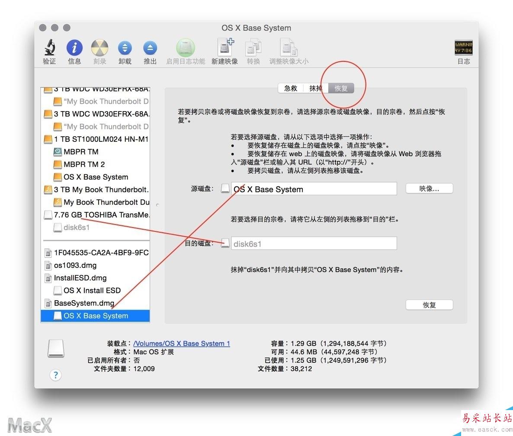Select highlighted OS X Base System row
The image size is (513, 436).
point(95,316)
